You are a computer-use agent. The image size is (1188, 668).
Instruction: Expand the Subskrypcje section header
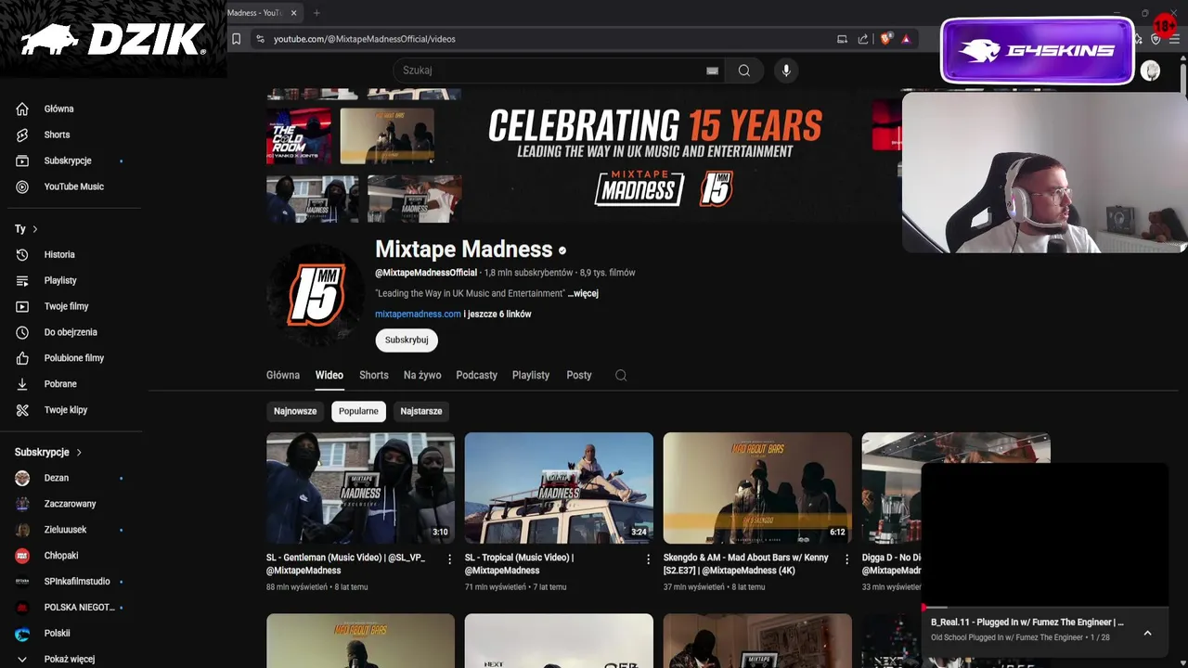coord(48,452)
